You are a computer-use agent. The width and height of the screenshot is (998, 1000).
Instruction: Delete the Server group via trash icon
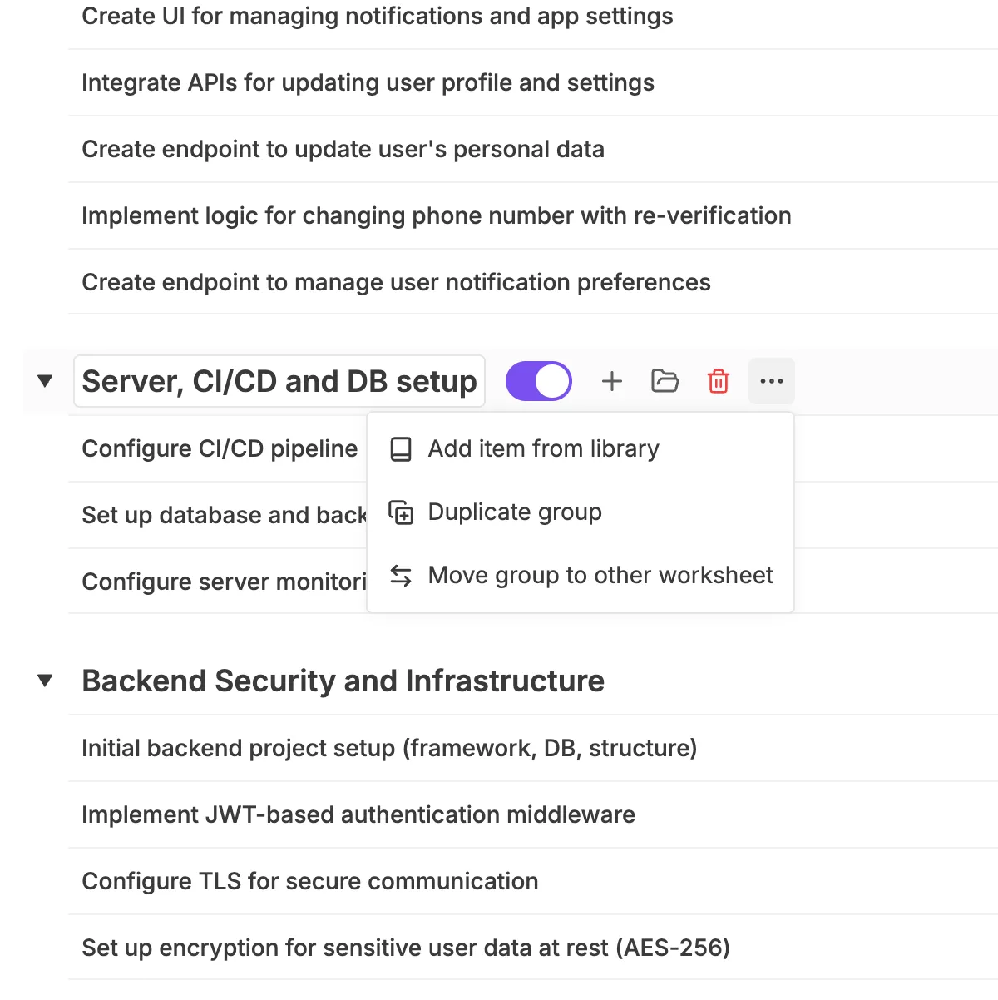pyautogui.click(x=719, y=381)
